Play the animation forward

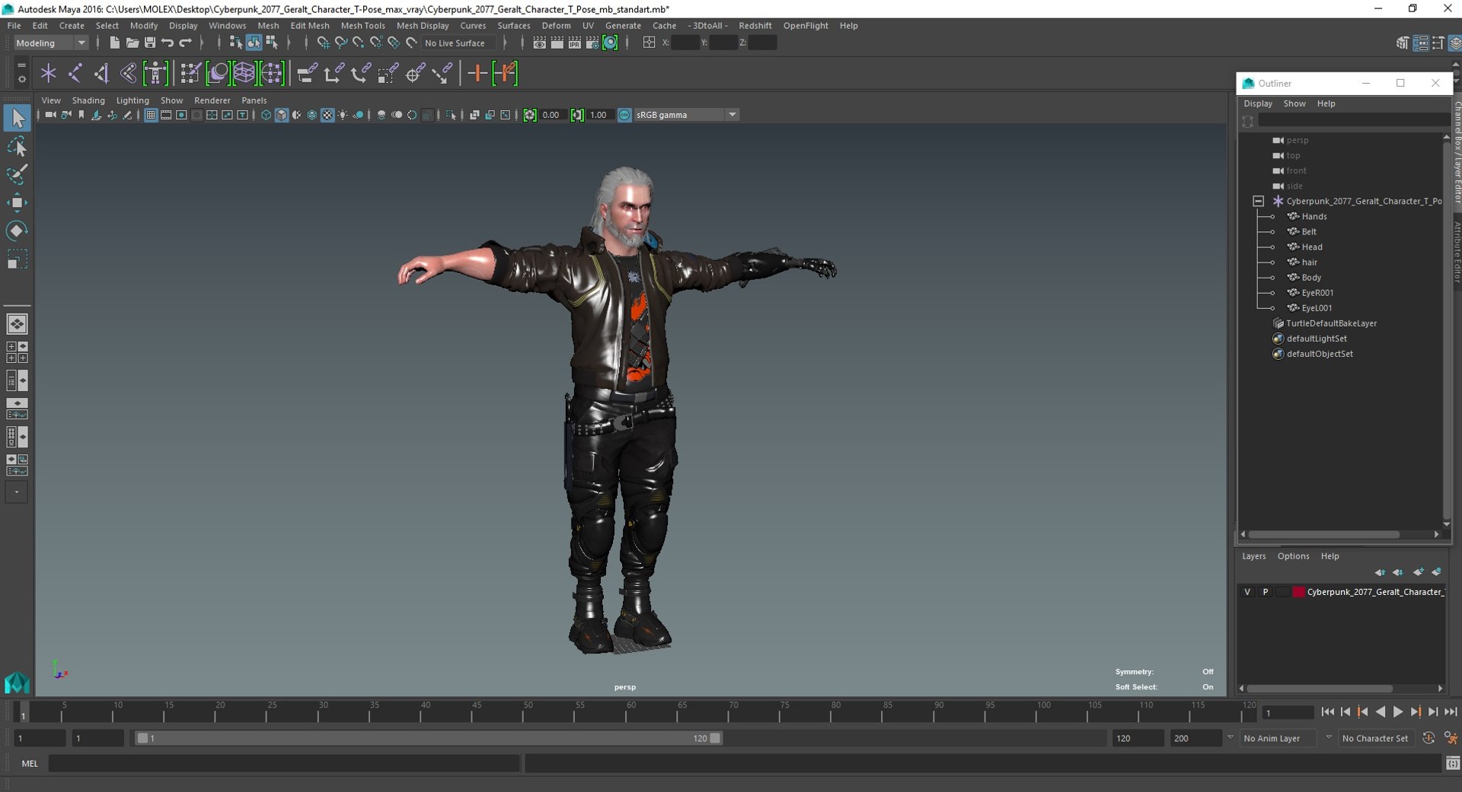[x=1397, y=712]
